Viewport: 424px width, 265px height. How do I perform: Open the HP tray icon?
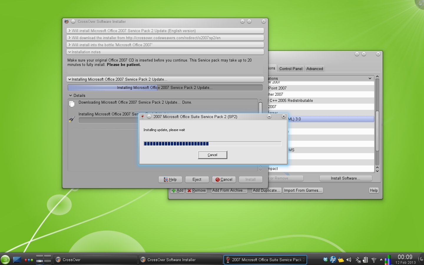tap(333, 260)
